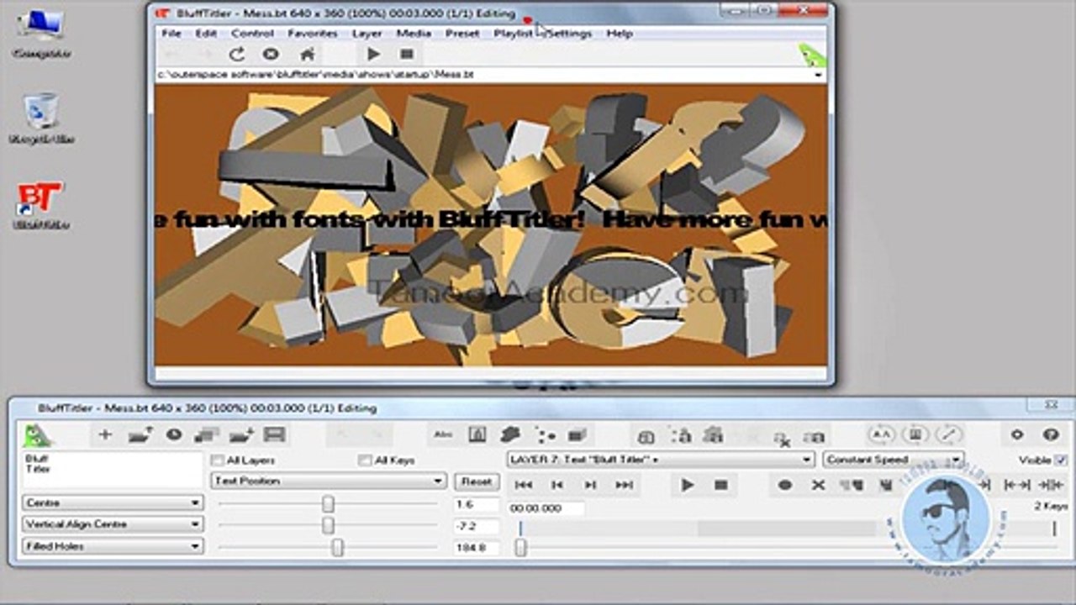Click the circular 'AA' button
Screen dimensions: 1076x605
[x=881, y=434]
